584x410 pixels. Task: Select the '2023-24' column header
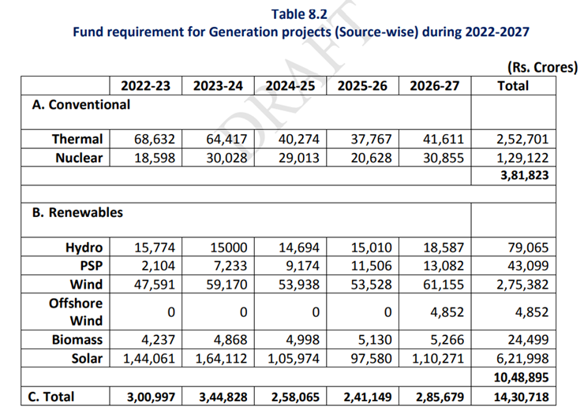point(218,86)
